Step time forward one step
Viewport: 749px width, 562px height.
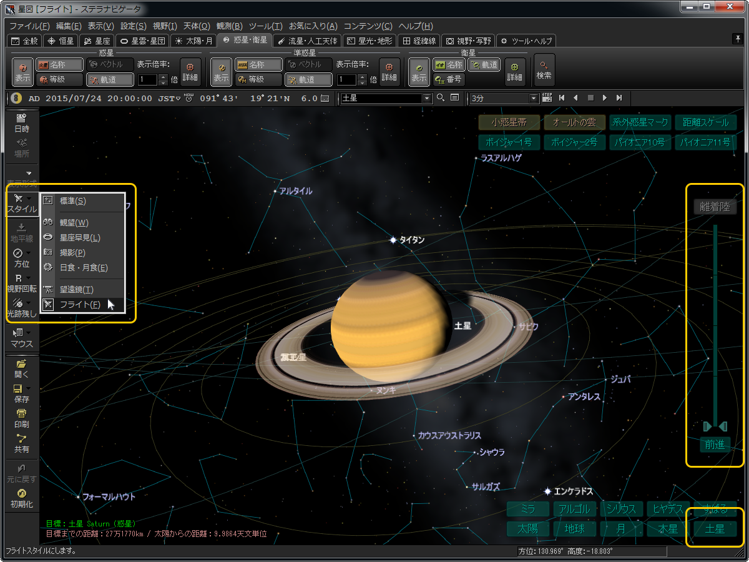[x=619, y=98]
